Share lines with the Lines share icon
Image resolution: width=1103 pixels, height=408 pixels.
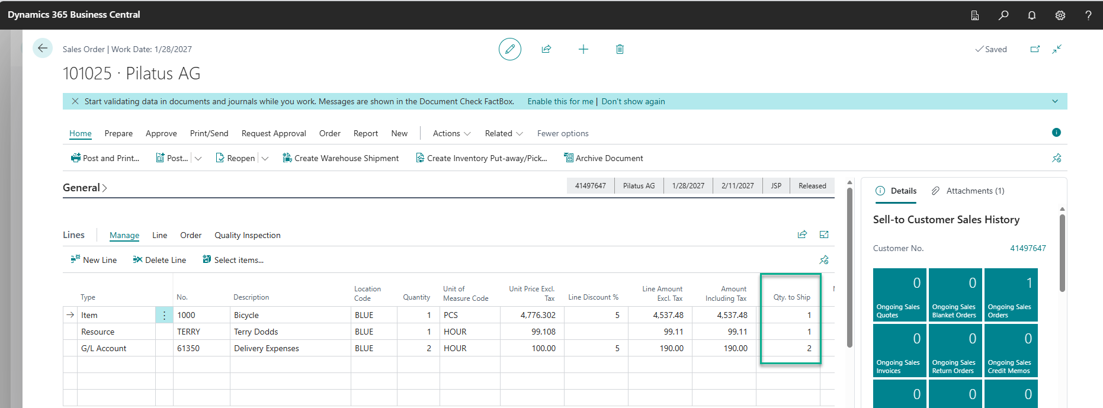[802, 234]
